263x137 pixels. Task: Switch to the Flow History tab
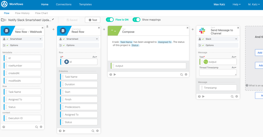pyautogui.click(x=22, y=13)
